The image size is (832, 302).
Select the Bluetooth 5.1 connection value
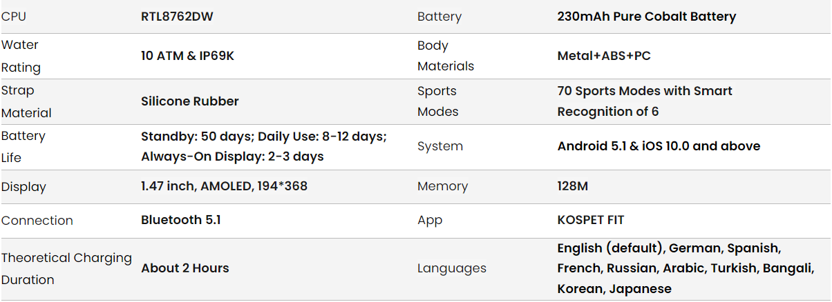pos(180,221)
